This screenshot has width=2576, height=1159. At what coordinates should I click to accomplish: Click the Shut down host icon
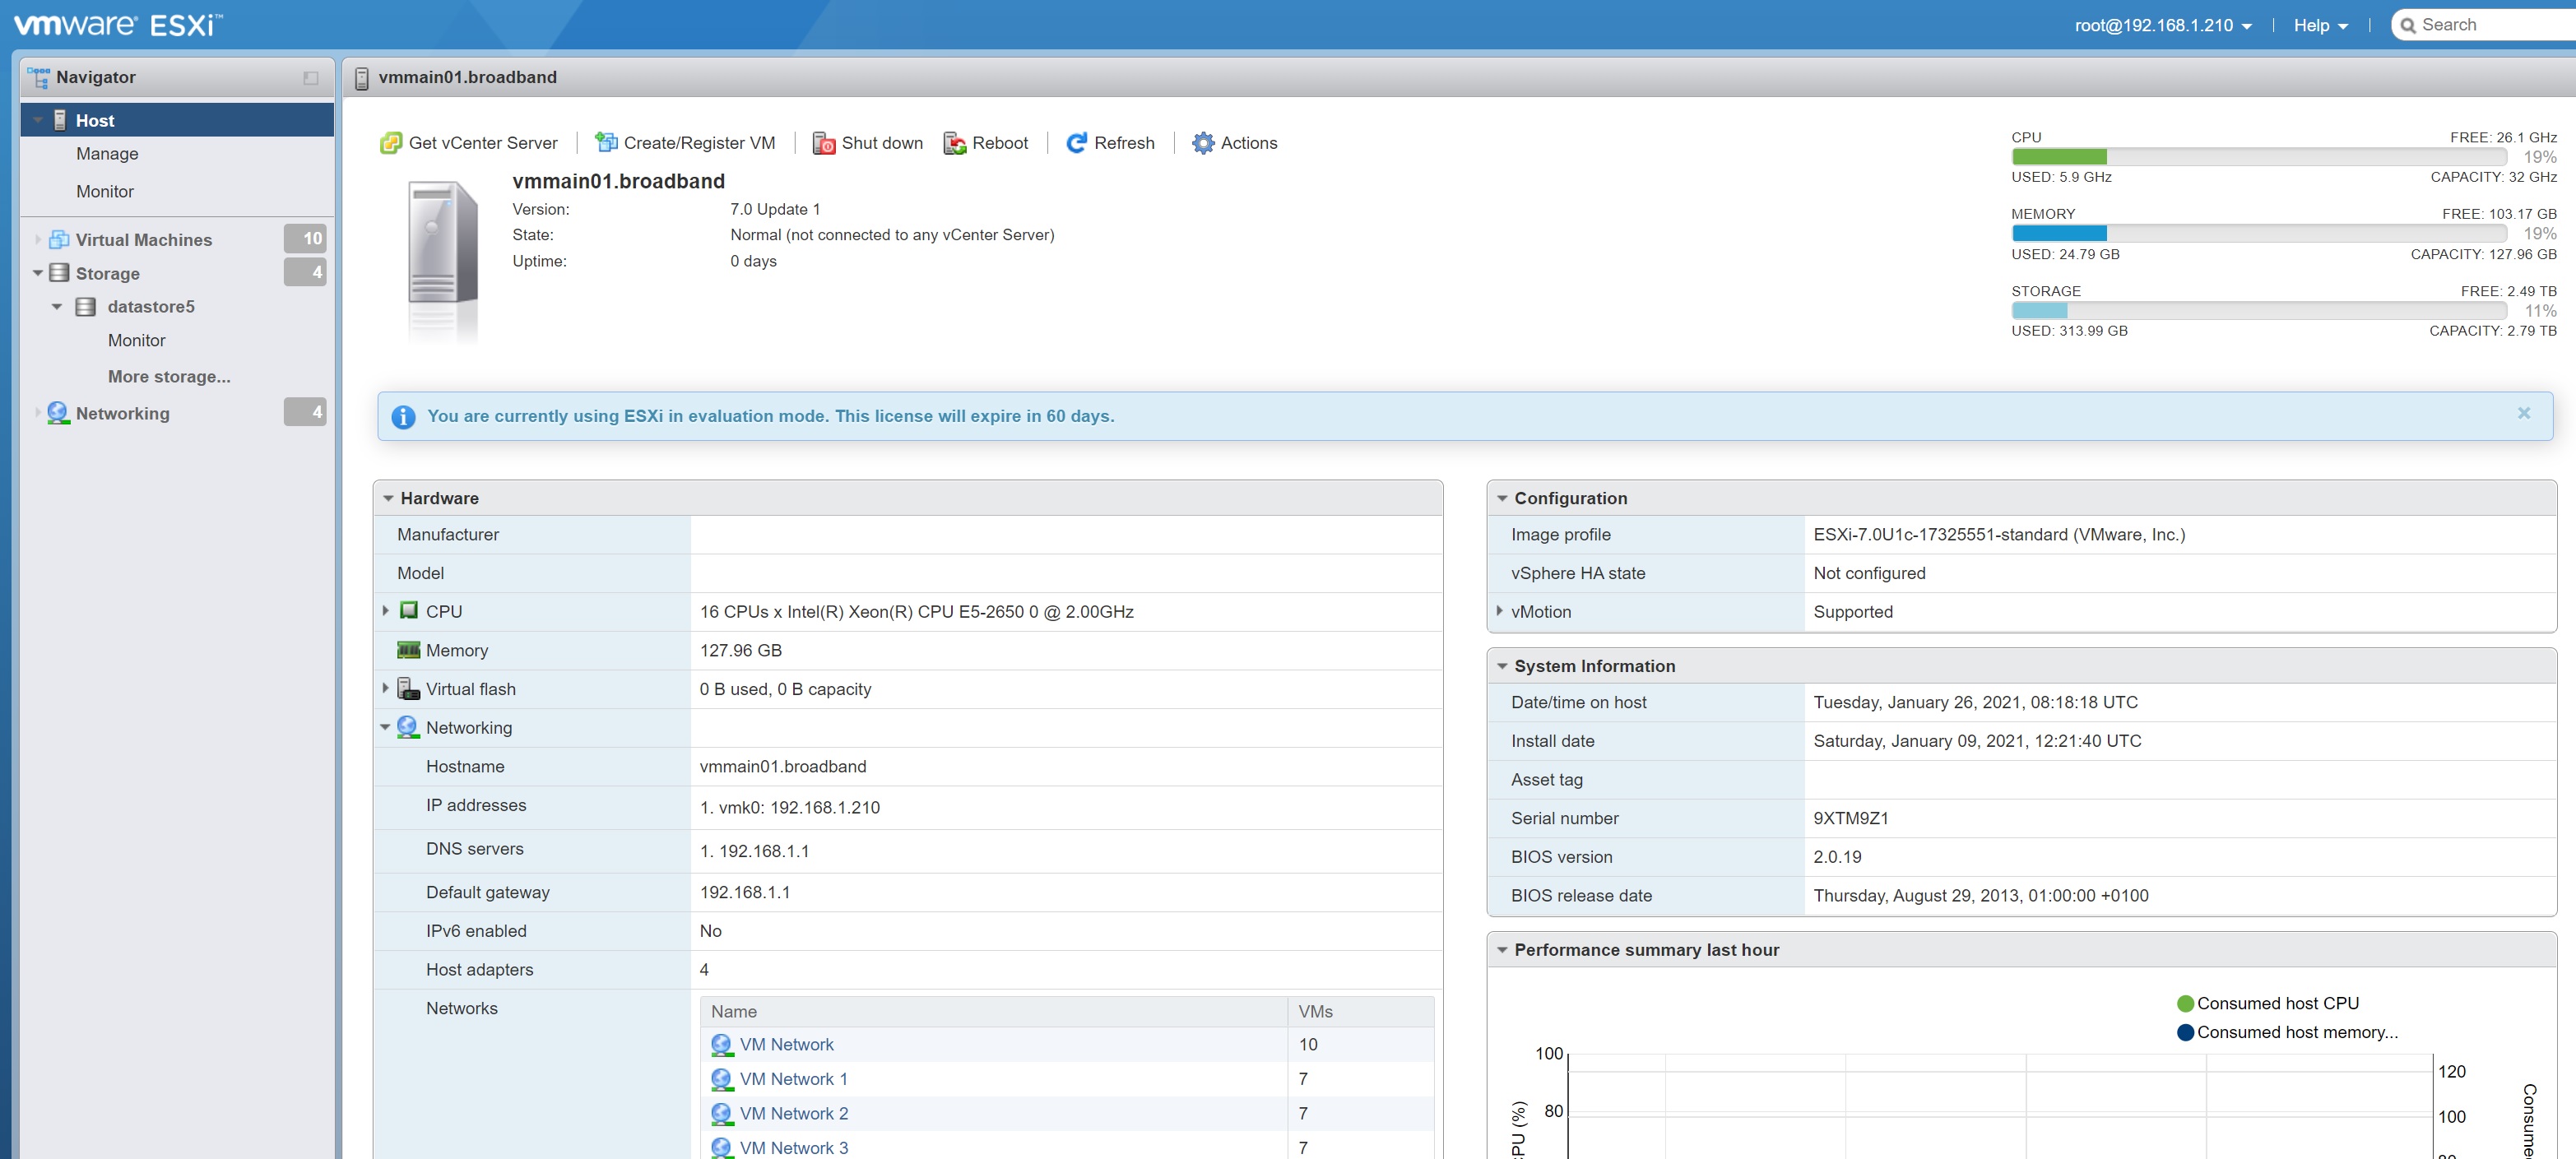pos(824,143)
